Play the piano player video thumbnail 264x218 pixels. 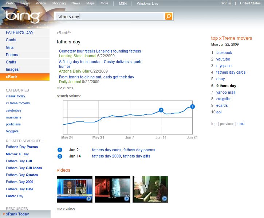pyautogui.click(x=150, y=189)
